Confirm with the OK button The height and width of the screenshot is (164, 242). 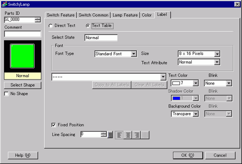[x=188, y=155]
